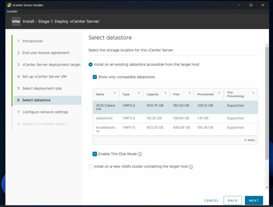The height and width of the screenshot is (207, 273).
Task: Click the 329.12 GB provisioned cell
Action: (x=205, y=106)
